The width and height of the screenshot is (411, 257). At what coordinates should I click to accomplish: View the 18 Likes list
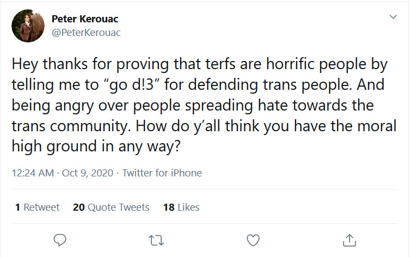(x=181, y=207)
